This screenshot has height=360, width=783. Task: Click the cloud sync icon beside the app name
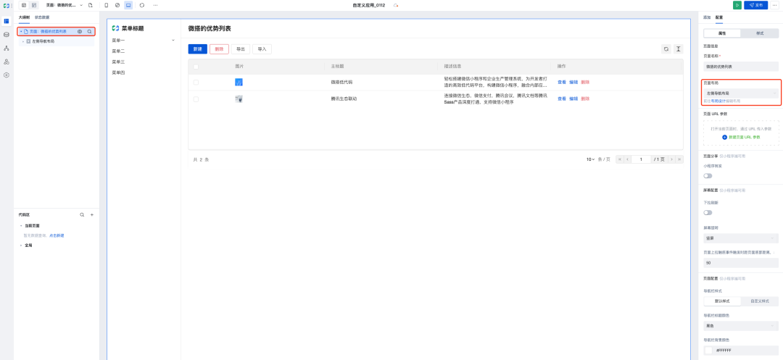(x=396, y=5)
